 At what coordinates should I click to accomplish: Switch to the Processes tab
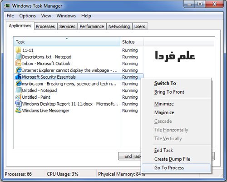tap(45, 26)
